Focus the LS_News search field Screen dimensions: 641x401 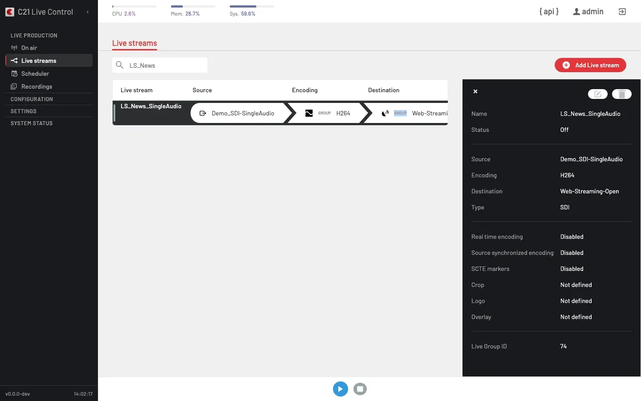click(160, 65)
